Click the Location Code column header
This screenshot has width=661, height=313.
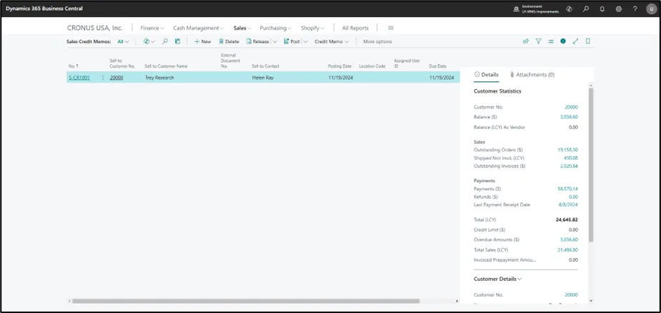tap(372, 66)
